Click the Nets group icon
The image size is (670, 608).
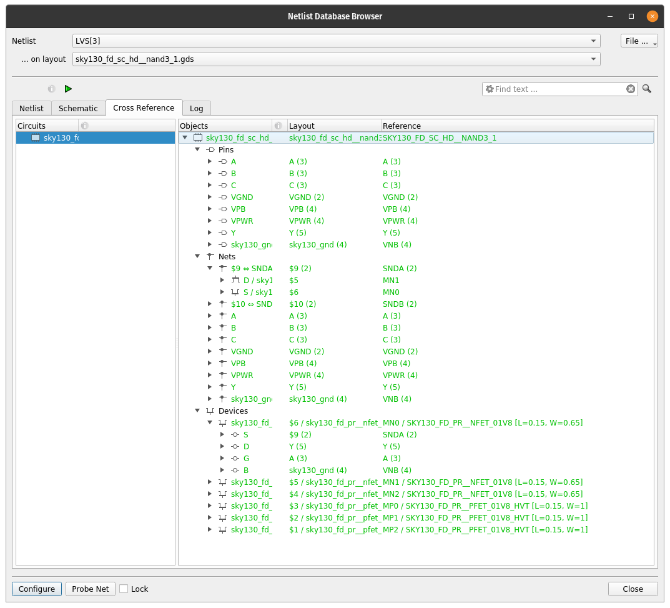pos(210,257)
